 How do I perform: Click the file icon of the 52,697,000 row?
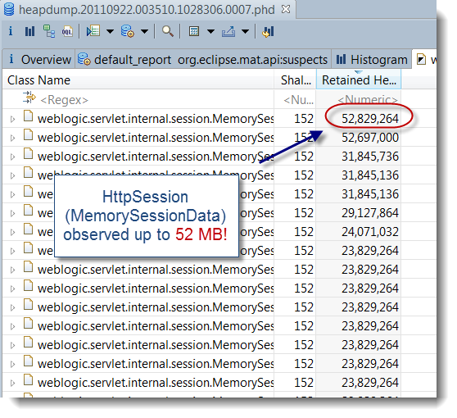click(28, 135)
